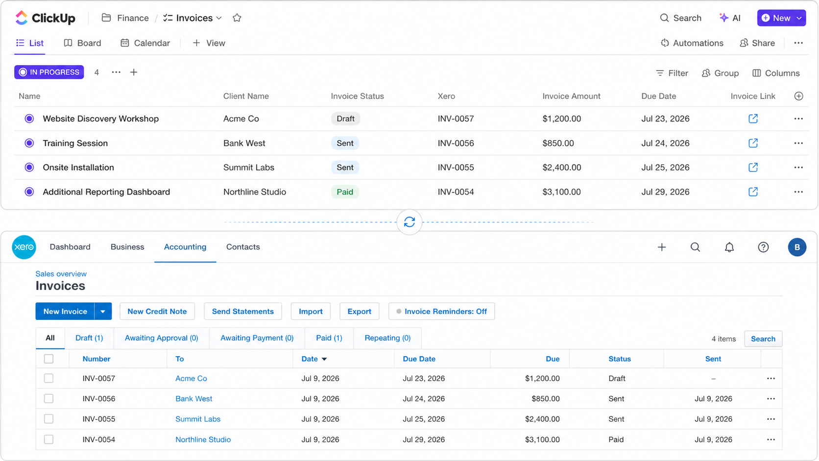Viewport: 819px width, 461px height.
Task: Open Automations in ClickUp
Action: [x=692, y=43]
